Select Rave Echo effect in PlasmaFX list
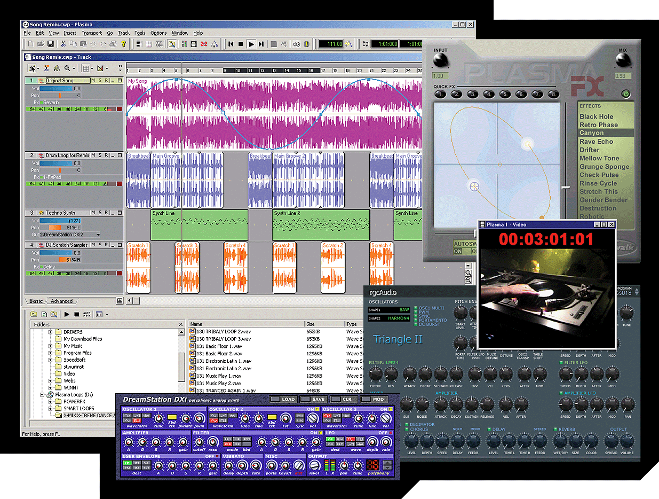 [x=597, y=142]
